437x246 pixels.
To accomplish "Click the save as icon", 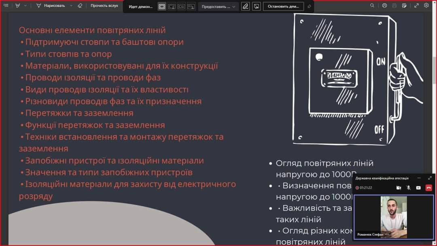I will tap(404, 5).
